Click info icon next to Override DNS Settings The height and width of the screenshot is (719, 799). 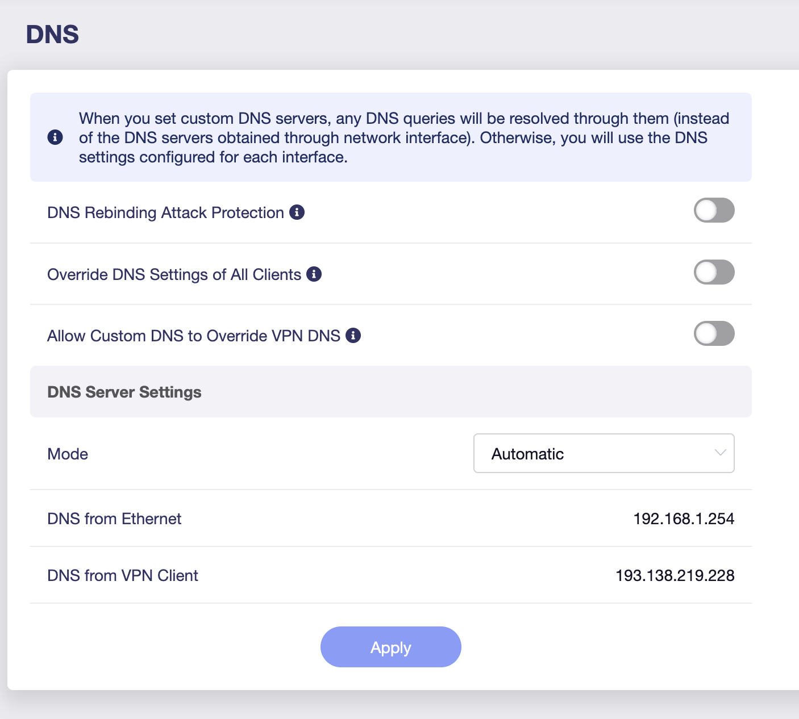[314, 274]
